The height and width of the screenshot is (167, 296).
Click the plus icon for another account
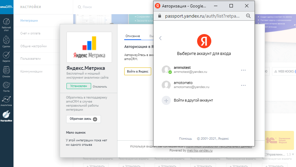(x=166, y=101)
